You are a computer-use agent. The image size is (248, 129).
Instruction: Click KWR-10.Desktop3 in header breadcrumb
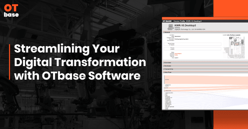pos(194,21)
